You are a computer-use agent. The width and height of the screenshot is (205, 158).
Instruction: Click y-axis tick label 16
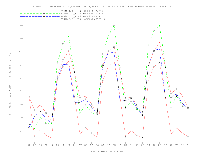click(x=20, y=78)
